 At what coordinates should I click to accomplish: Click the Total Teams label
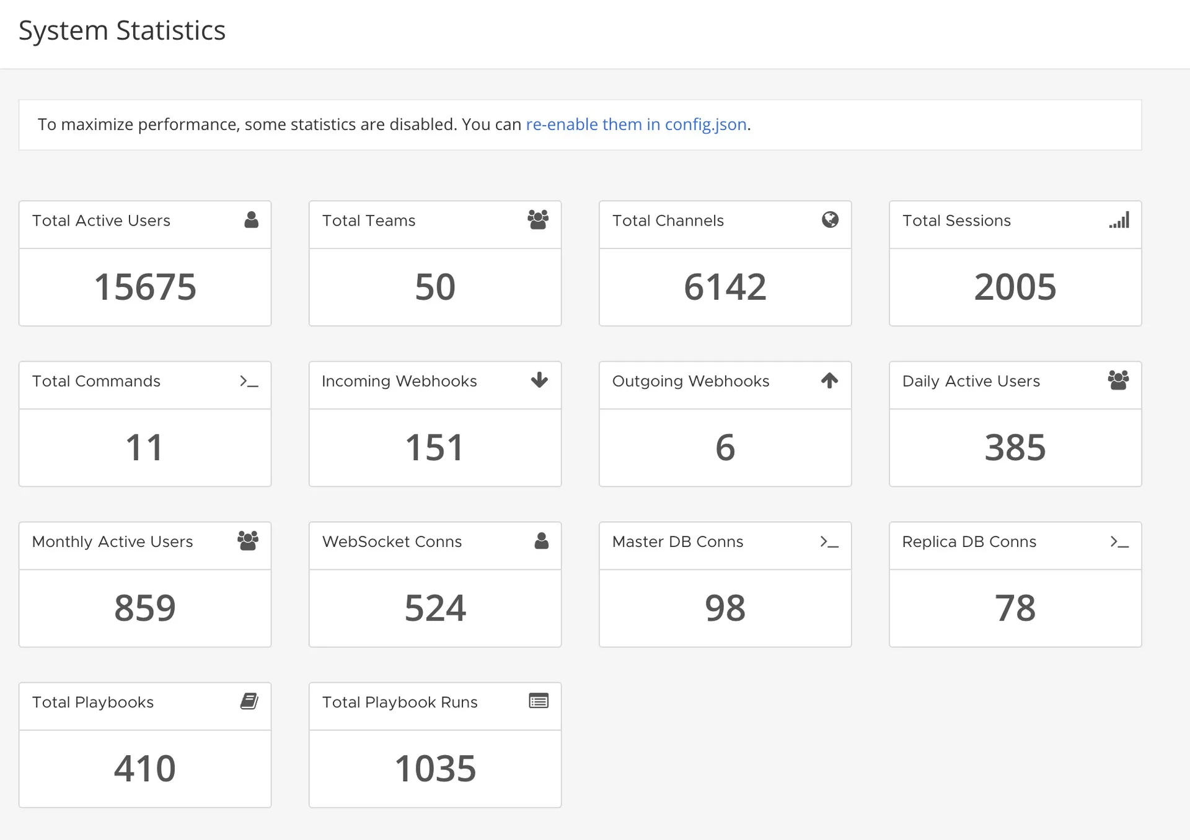[x=369, y=221]
